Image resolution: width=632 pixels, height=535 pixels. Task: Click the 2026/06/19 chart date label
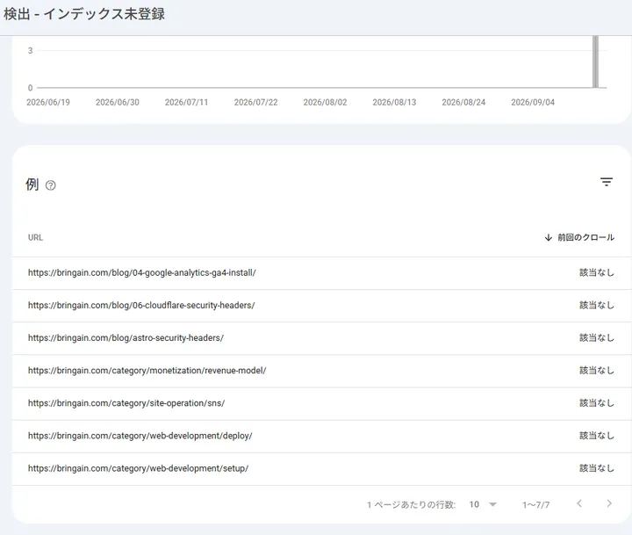[x=48, y=103]
